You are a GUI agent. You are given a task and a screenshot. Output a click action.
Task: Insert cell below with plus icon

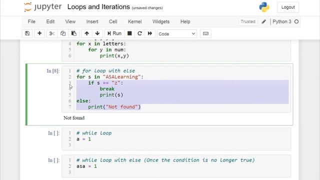tap(39, 33)
